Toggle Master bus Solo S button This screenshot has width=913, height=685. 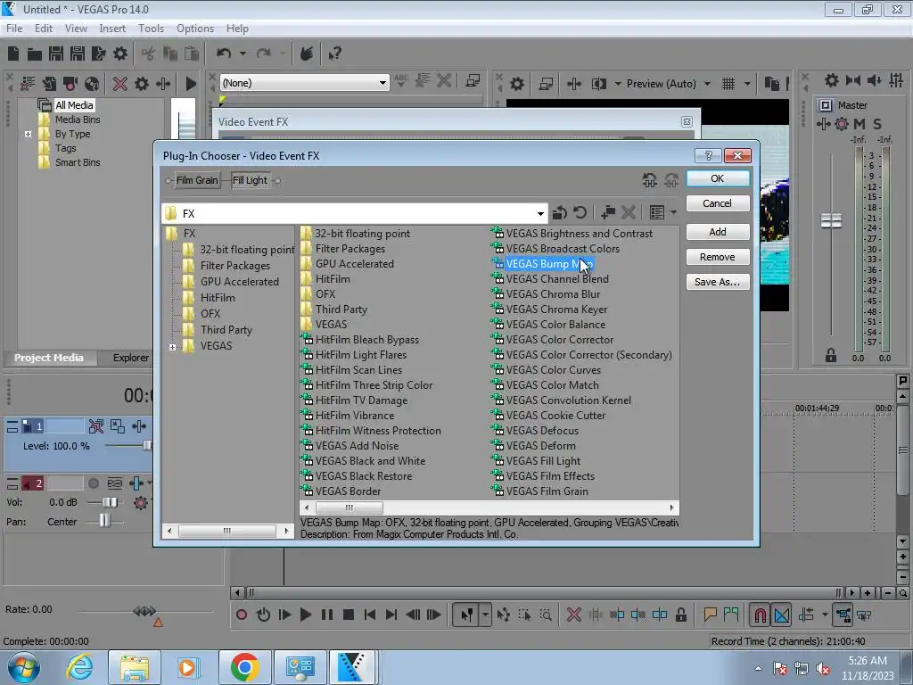click(877, 123)
